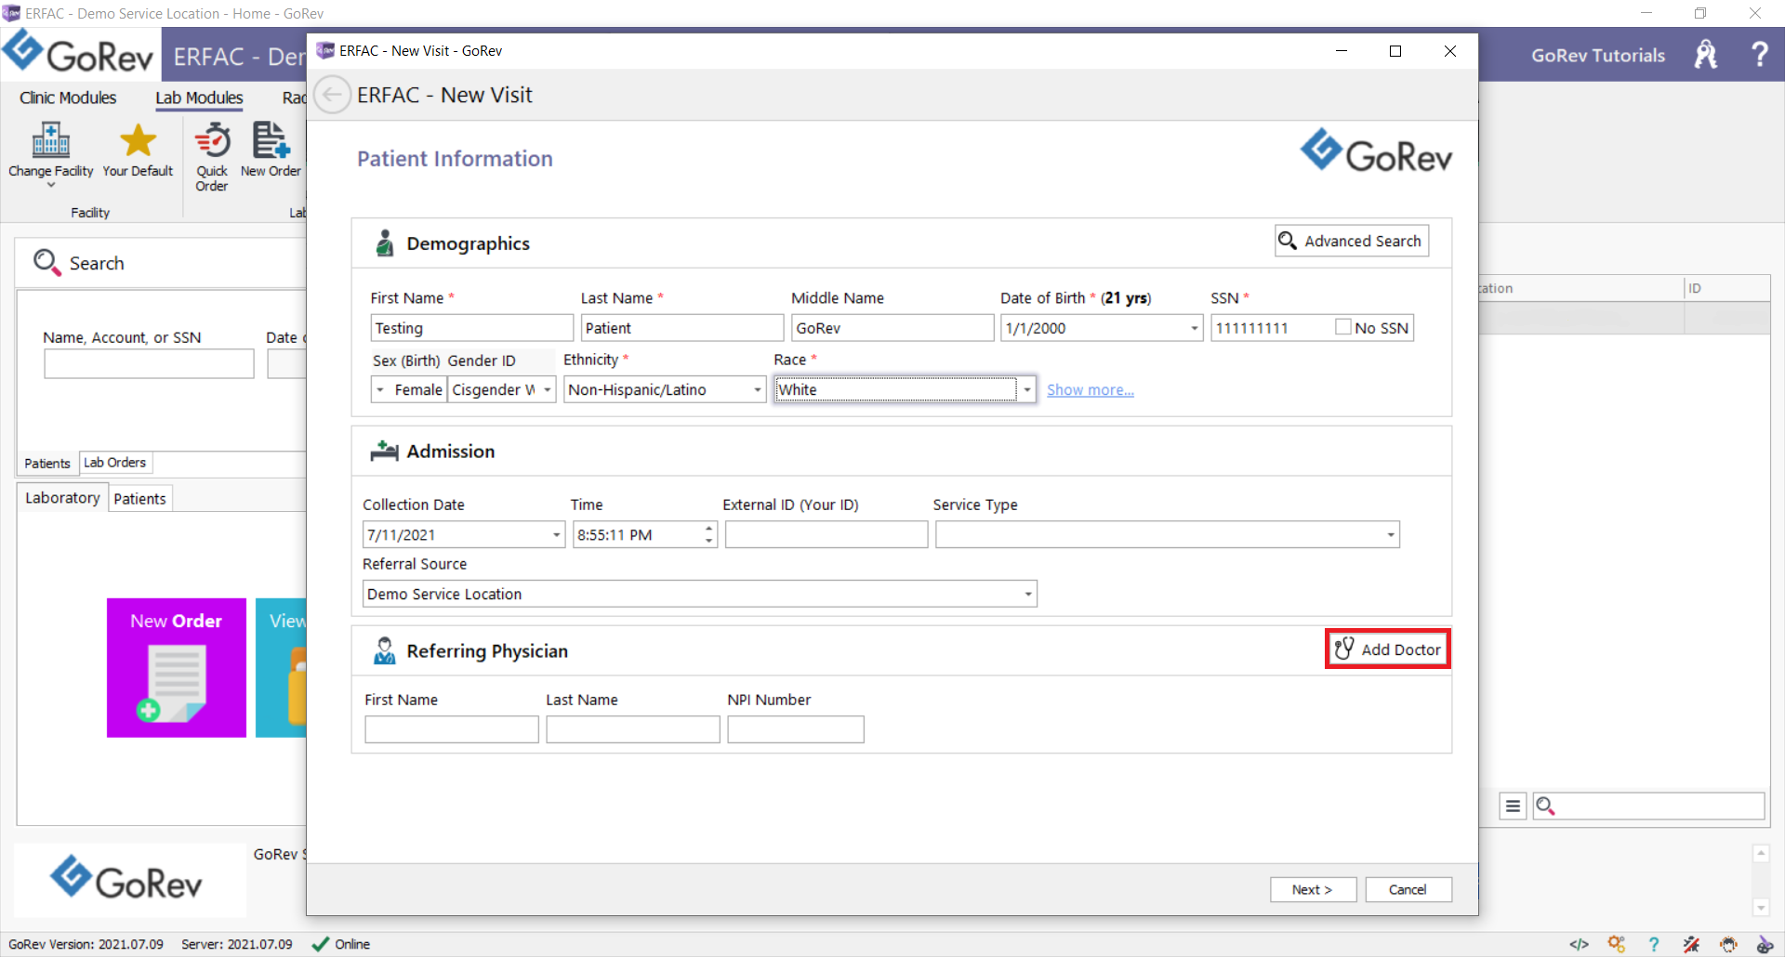Switch to the Patients search tab

coord(46,463)
